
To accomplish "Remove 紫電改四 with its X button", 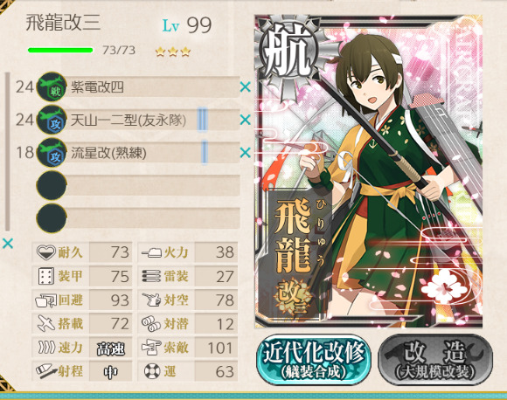I will [x=246, y=87].
